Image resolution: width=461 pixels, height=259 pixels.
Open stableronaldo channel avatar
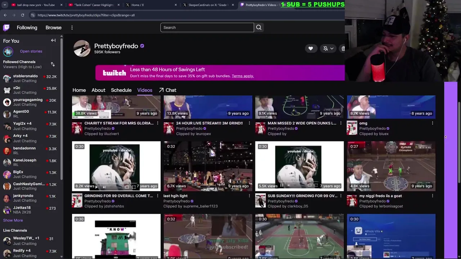pos(7,79)
